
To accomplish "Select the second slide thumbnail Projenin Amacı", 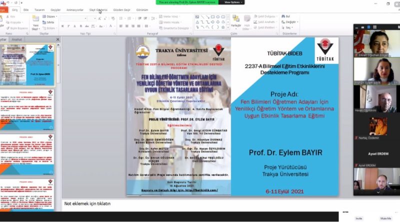I will click(27, 109).
